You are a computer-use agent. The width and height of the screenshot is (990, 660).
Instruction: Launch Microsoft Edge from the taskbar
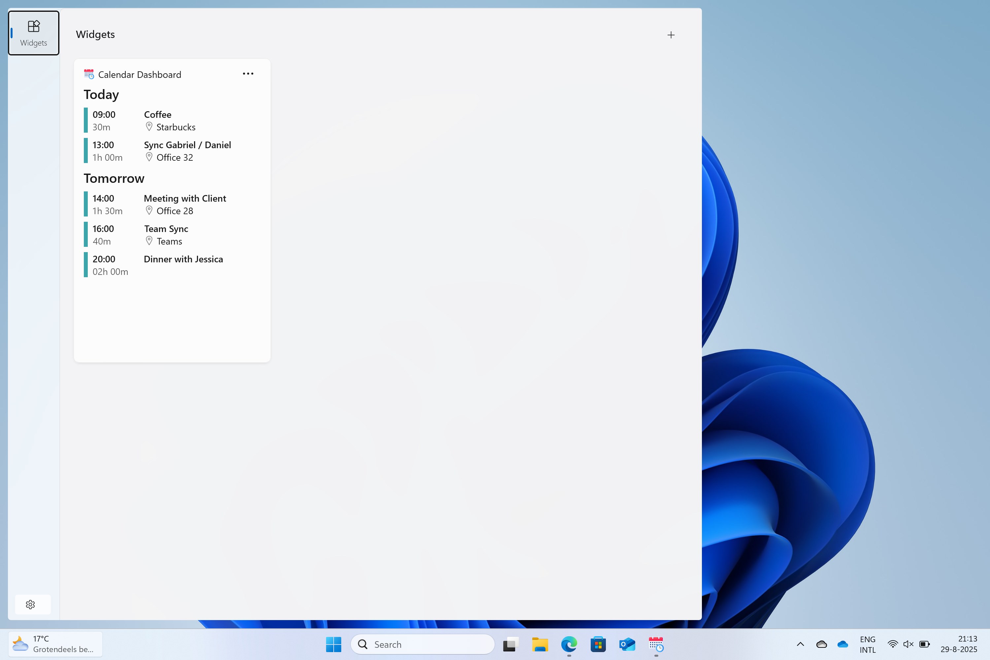click(569, 644)
